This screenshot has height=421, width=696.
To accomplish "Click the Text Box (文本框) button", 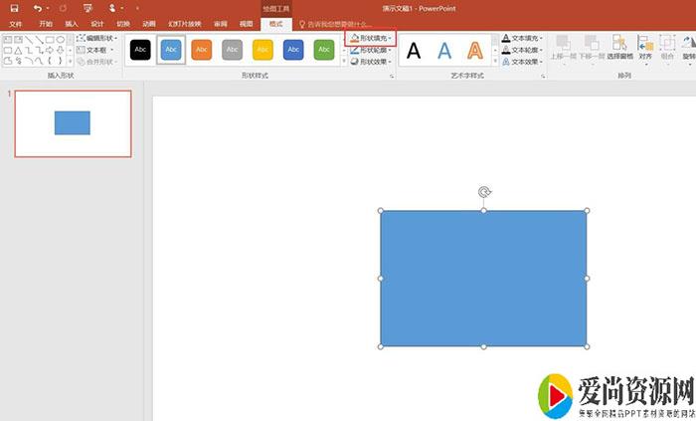I will tap(94, 50).
